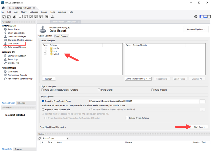Create a new schema toolbar icon

click(21, 17)
